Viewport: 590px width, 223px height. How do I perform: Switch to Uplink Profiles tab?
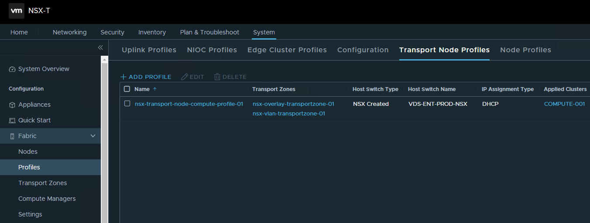click(149, 50)
